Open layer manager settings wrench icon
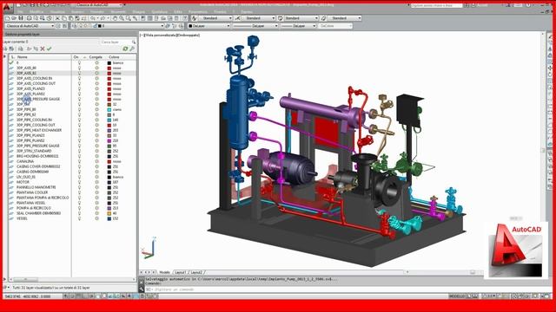The width and height of the screenshot is (556, 312). tap(132, 49)
